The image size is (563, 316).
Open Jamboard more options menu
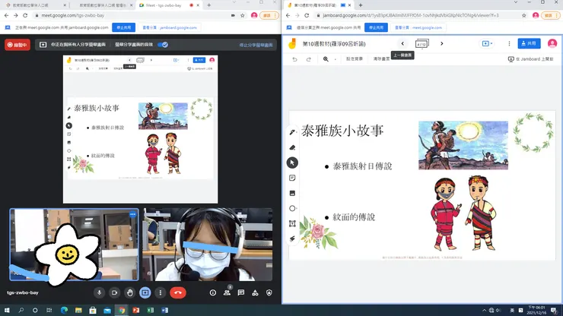coord(509,44)
